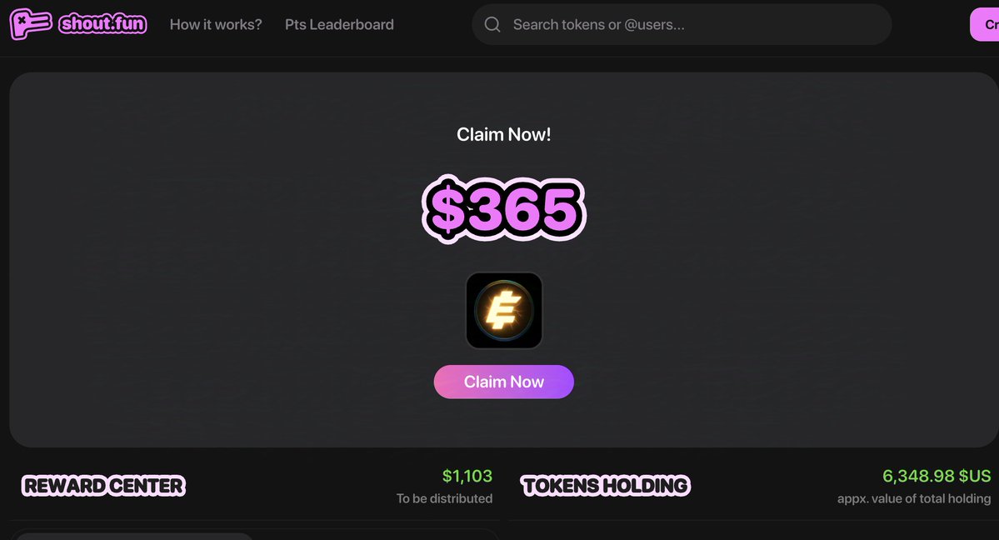Click the green 6,348.98 $US value
Screen dimensions: 999x540
pos(937,476)
